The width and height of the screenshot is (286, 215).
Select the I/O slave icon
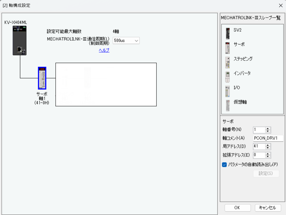click(x=227, y=91)
